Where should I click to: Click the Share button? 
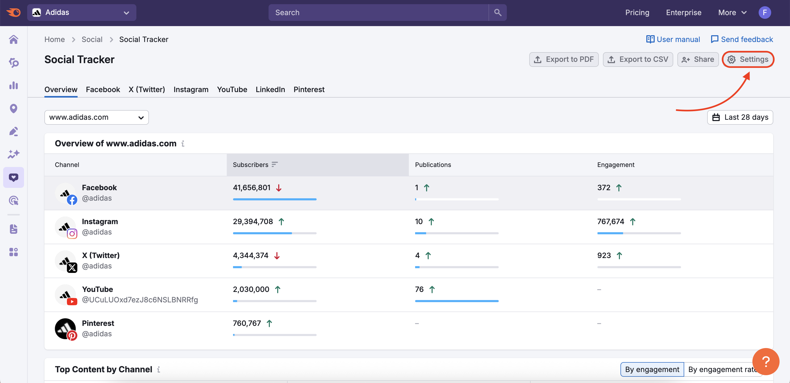pos(698,59)
